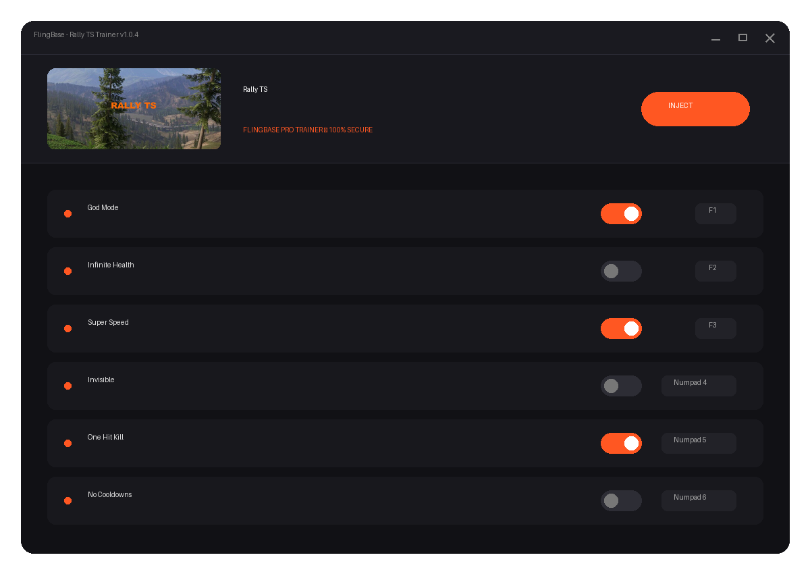The height and width of the screenshot is (574, 810).
Task: Click the orange dot beside God Mode
Action: [x=67, y=213]
